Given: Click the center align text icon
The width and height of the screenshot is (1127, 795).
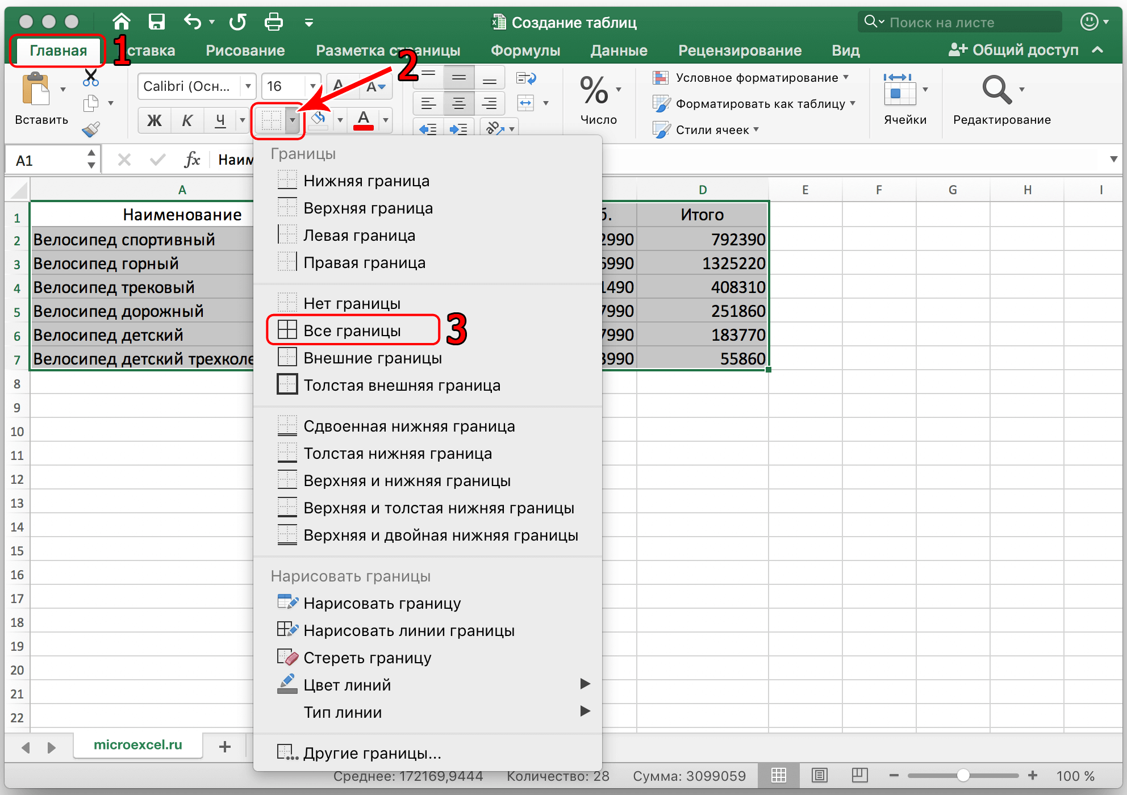Looking at the screenshot, I should pos(458,103).
